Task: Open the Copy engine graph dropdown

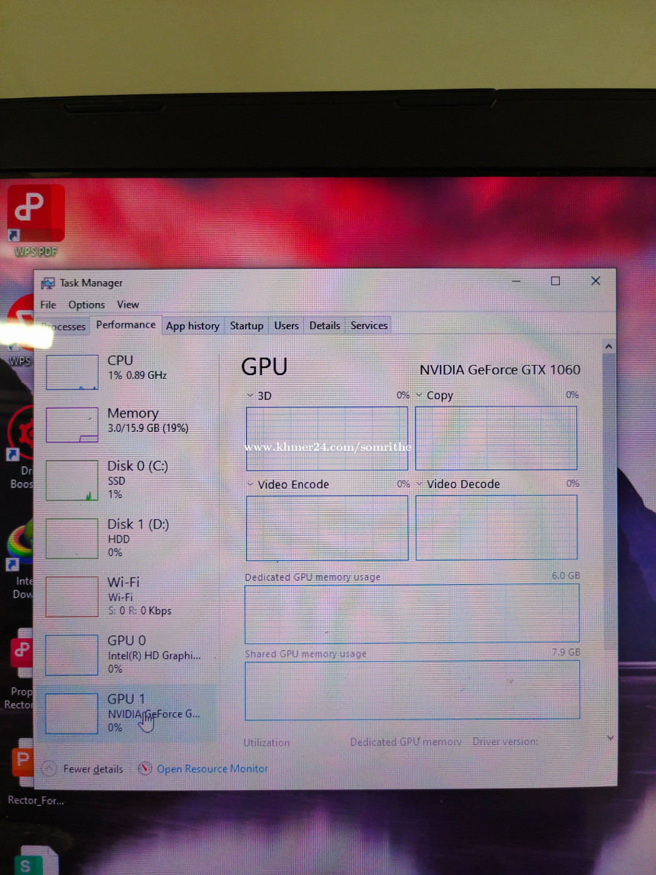Action: (x=419, y=395)
